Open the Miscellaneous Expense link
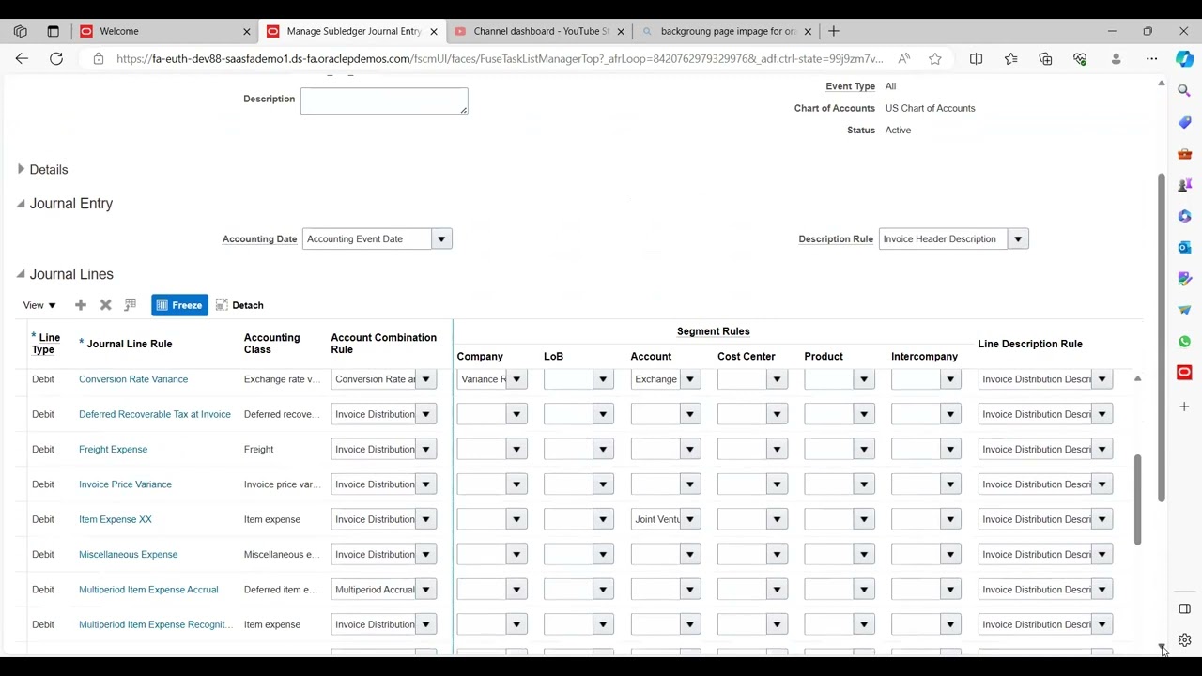 128,554
